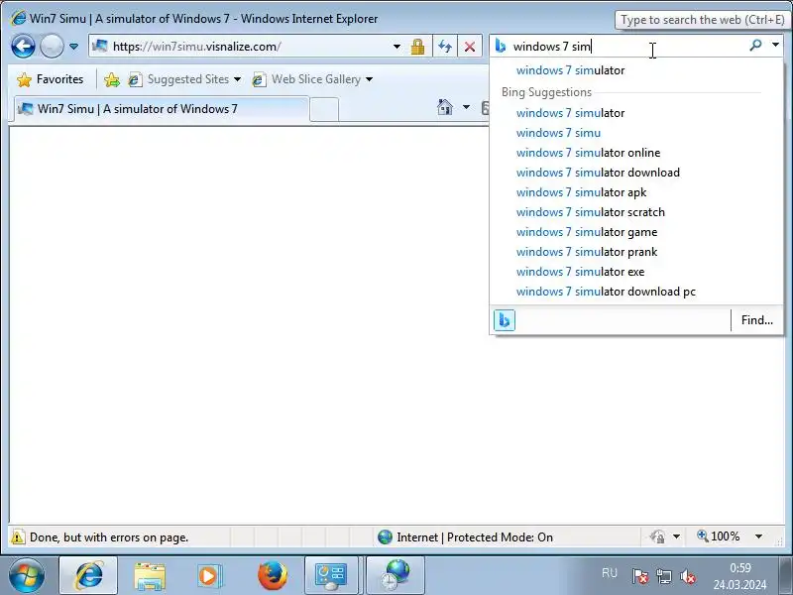The height and width of the screenshot is (595, 793).
Task: Expand the zoom level dropdown arrow
Action: click(x=758, y=536)
